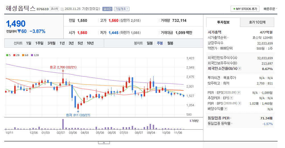Click the calendar icon beside 2020.11.25
Image resolution: width=285 pixels, height=148 pixels.
click(x=62, y=9)
